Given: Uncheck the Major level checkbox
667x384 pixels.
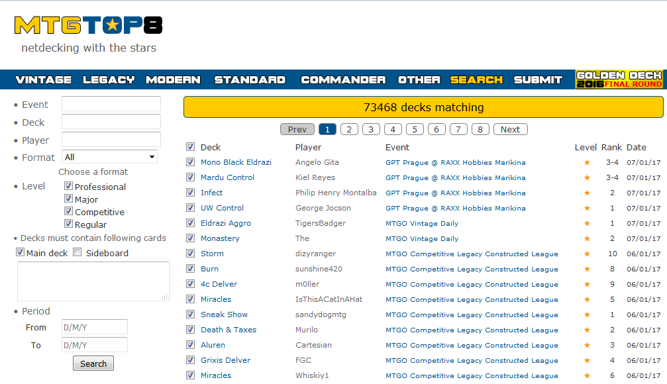Looking at the screenshot, I should click(68, 199).
